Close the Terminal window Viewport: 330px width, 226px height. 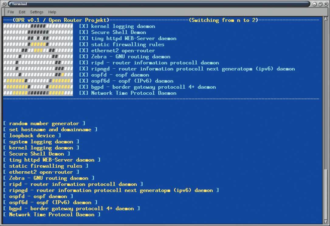point(325,4)
